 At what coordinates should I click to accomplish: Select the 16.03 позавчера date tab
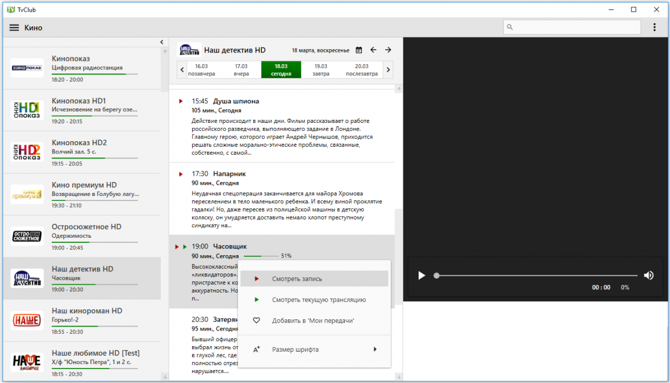(202, 70)
